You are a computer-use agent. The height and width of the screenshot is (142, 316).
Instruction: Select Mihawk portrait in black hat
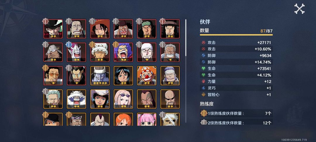click(x=53, y=29)
